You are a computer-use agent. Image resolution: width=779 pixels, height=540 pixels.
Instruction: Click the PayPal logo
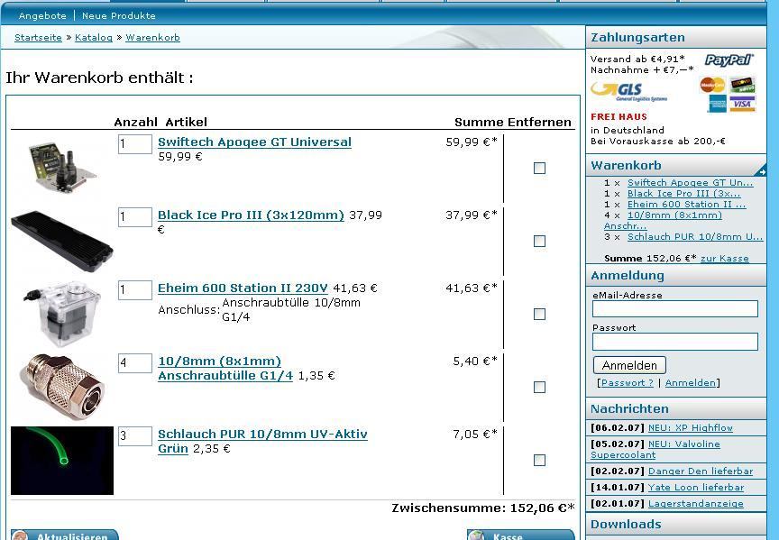tap(729, 60)
